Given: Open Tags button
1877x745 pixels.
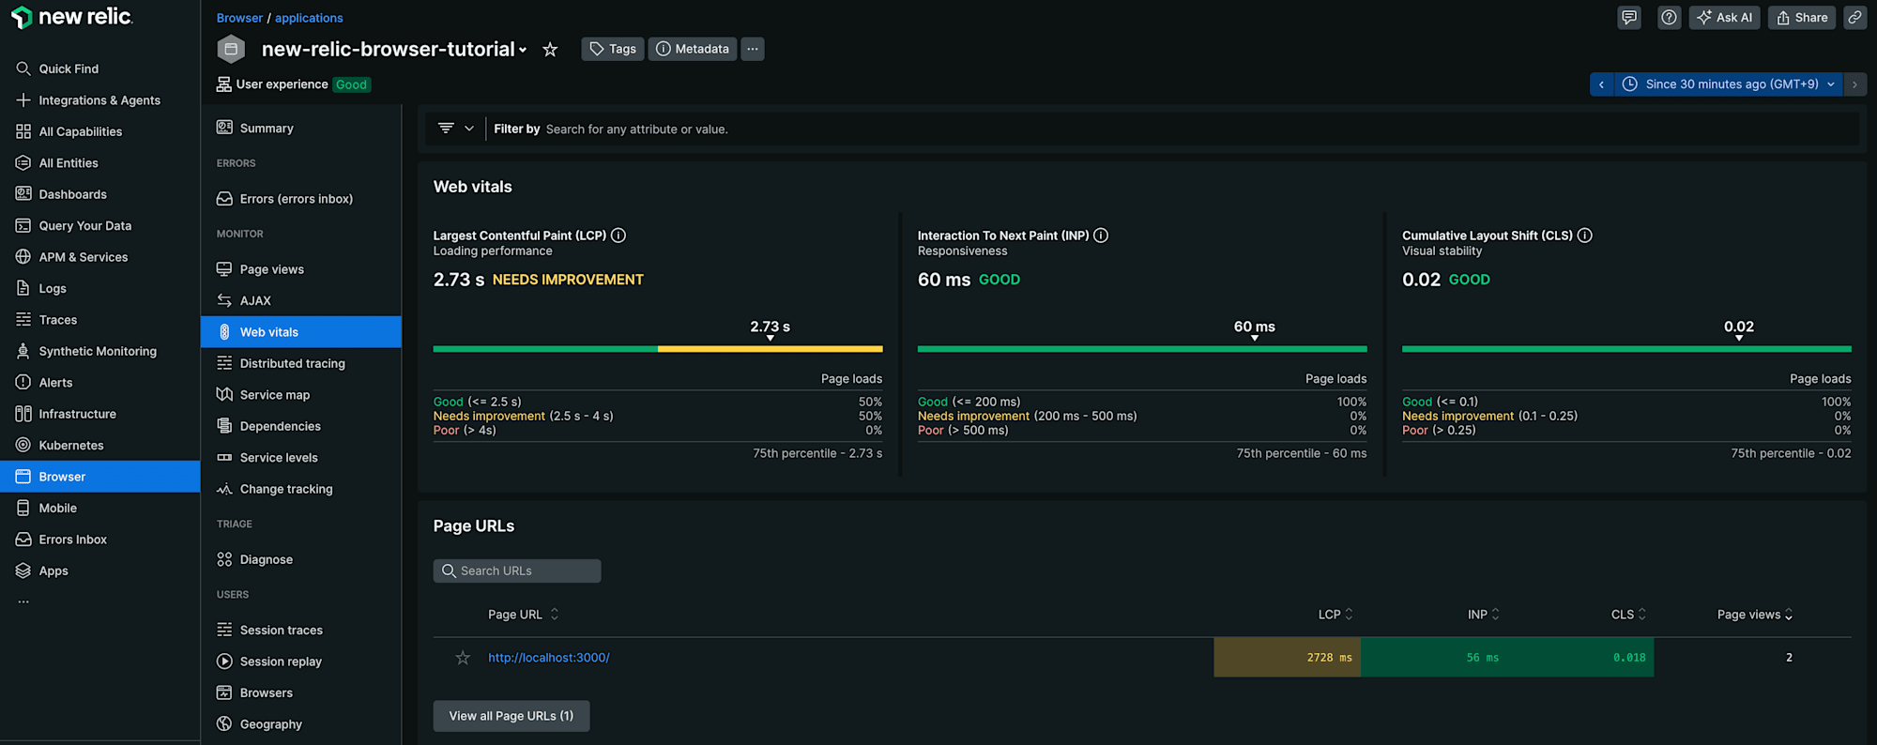Looking at the screenshot, I should (613, 49).
